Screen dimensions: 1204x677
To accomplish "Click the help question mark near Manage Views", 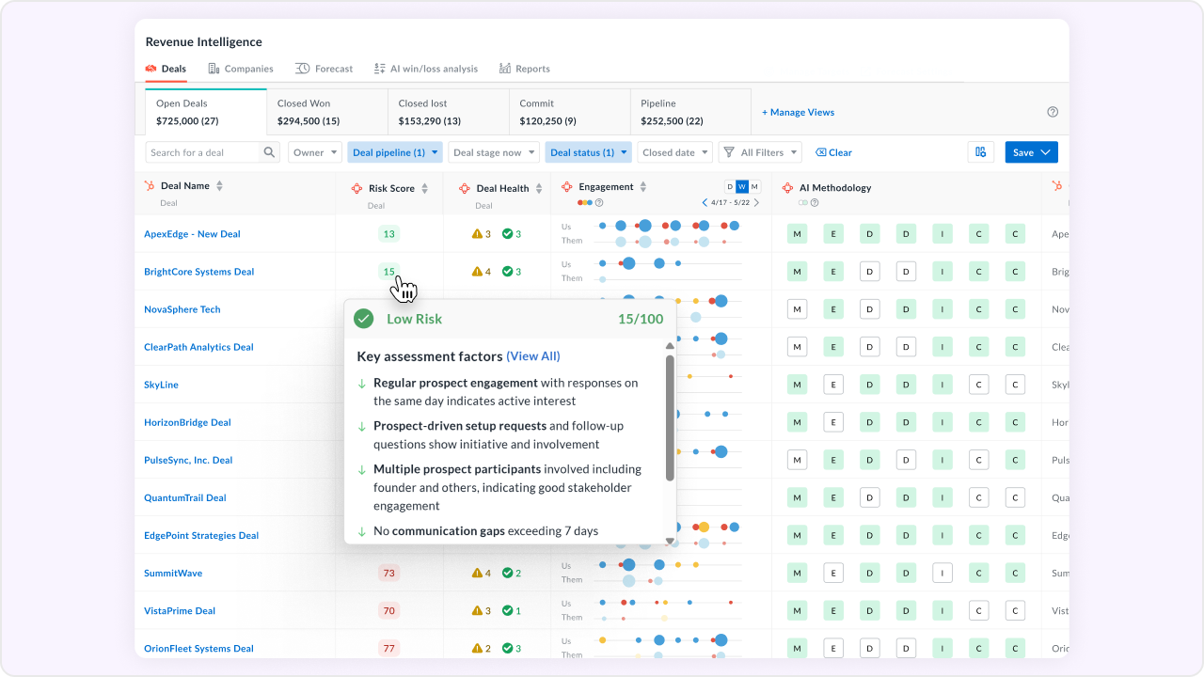I will click(1053, 112).
